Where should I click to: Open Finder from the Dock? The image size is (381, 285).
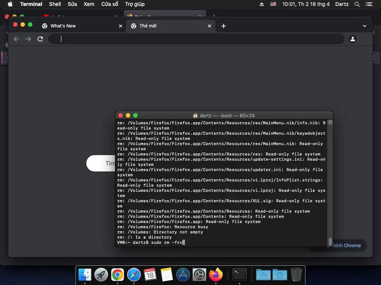[84, 275]
